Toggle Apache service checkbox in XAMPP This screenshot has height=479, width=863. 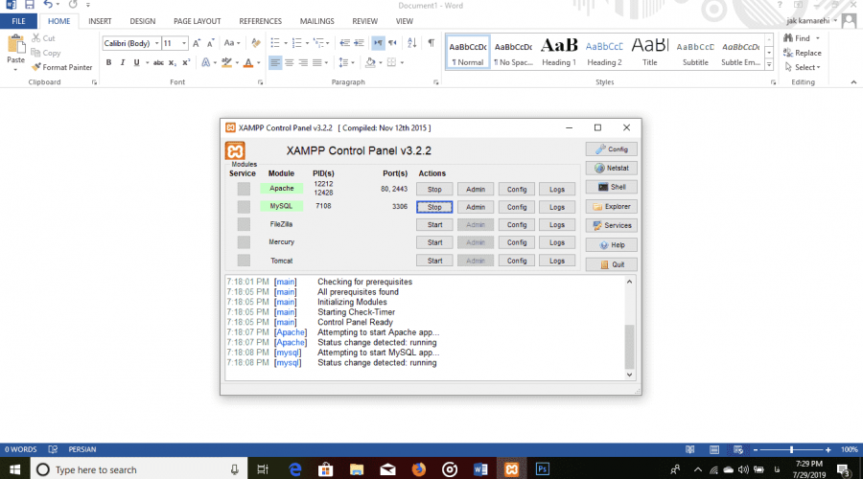(x=244, y=189)
